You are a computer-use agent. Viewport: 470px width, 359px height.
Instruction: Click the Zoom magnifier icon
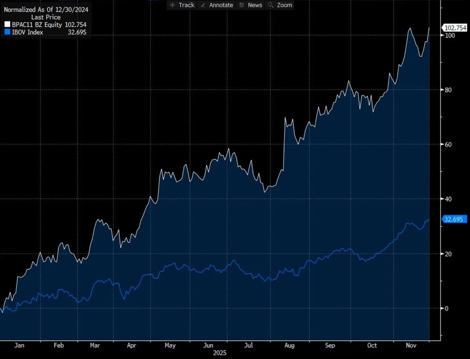271,5
